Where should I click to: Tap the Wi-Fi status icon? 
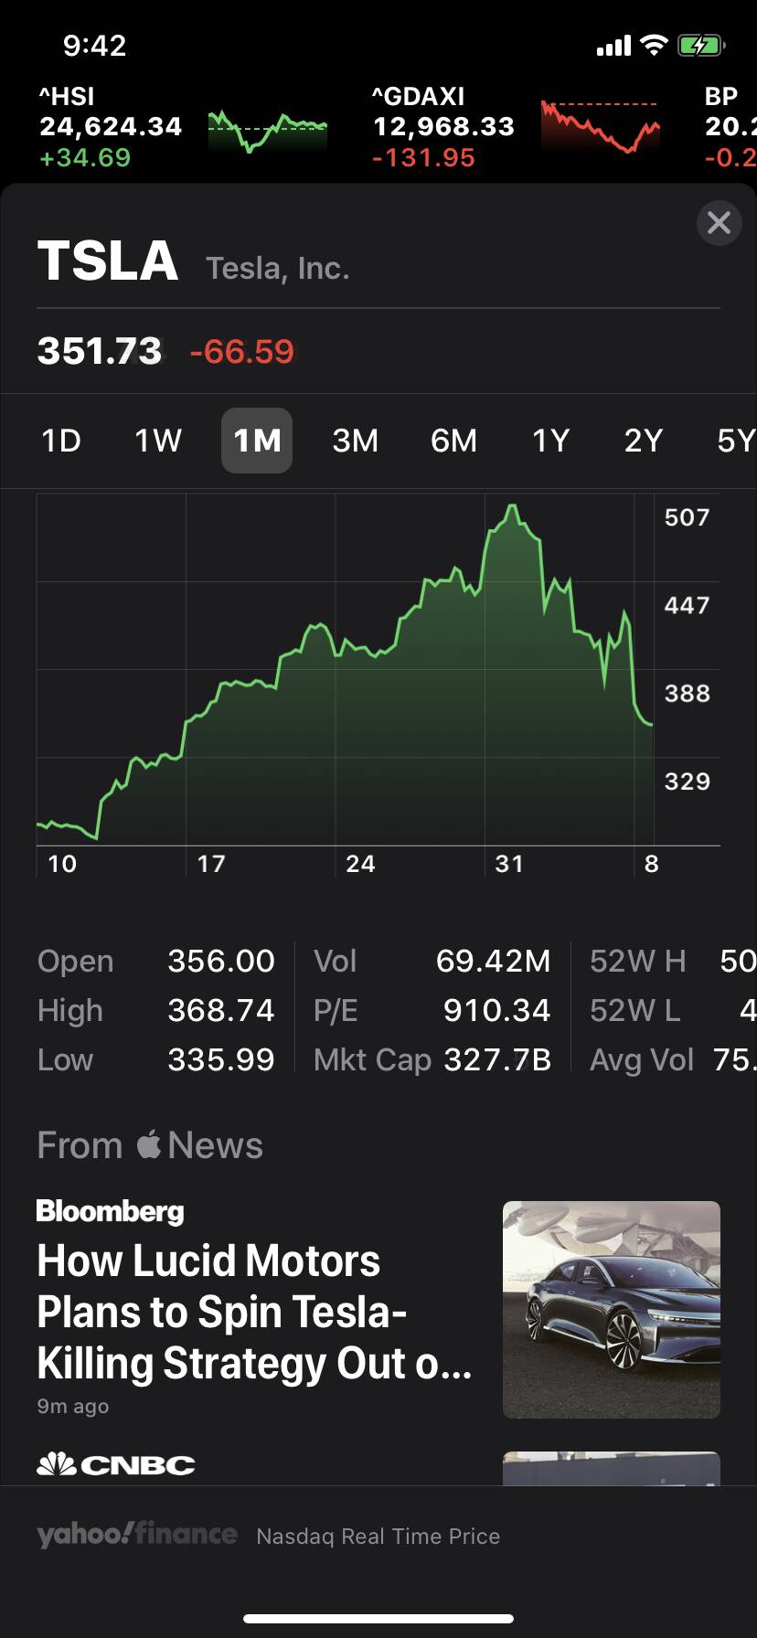tap(654, 45)
